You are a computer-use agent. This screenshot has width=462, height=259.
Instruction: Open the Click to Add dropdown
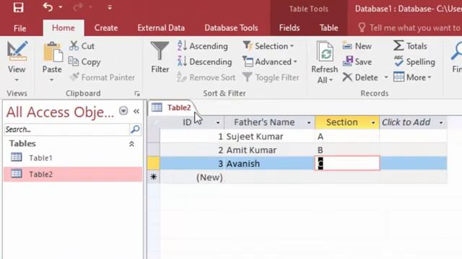(441, 122)
